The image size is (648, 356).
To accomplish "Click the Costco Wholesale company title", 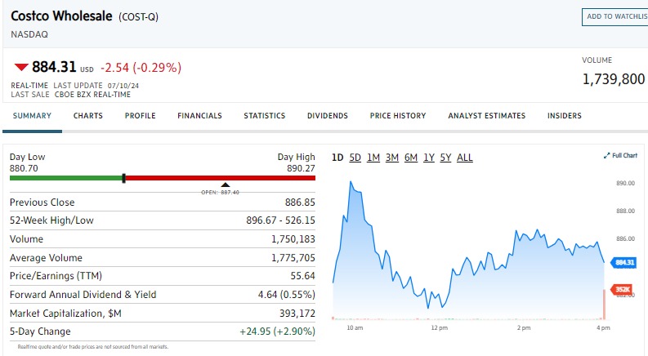I will pos(61,16).
